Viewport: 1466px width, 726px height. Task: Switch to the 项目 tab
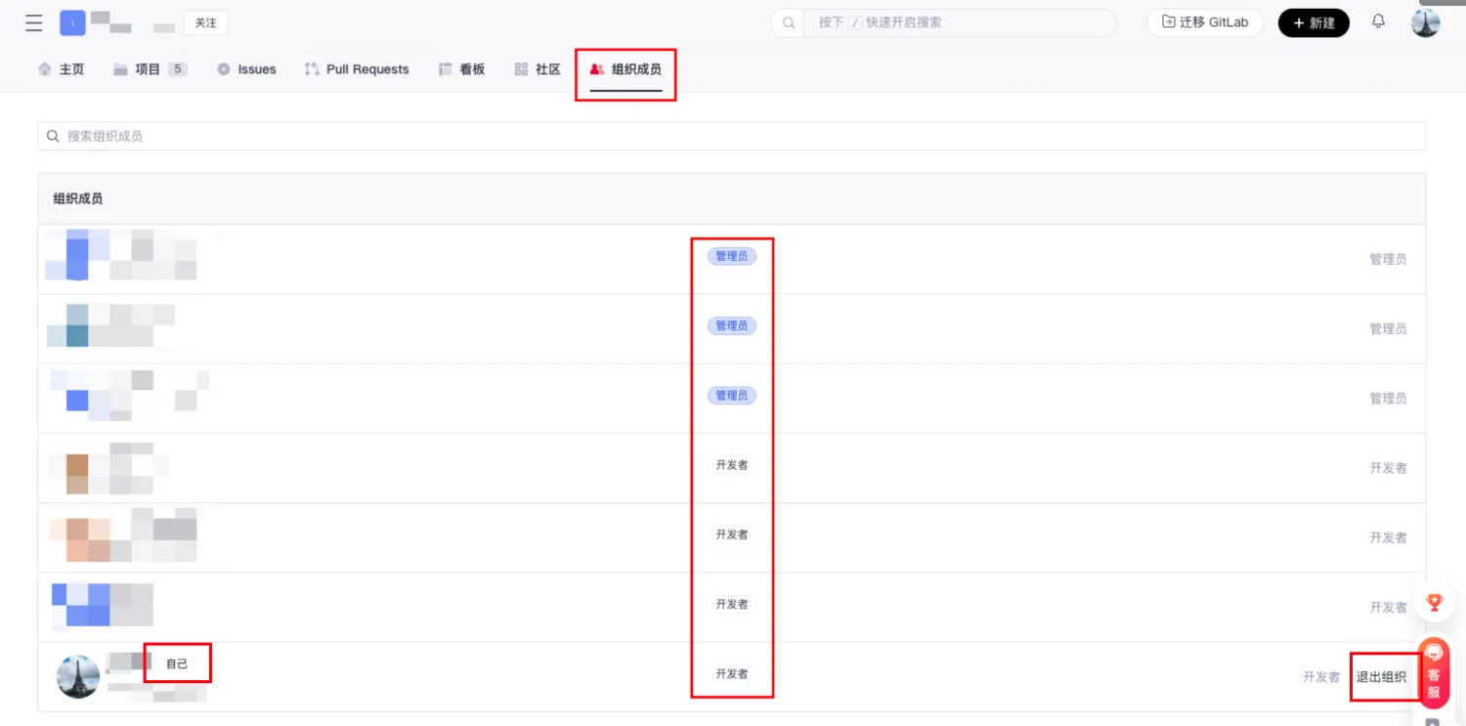149,69
